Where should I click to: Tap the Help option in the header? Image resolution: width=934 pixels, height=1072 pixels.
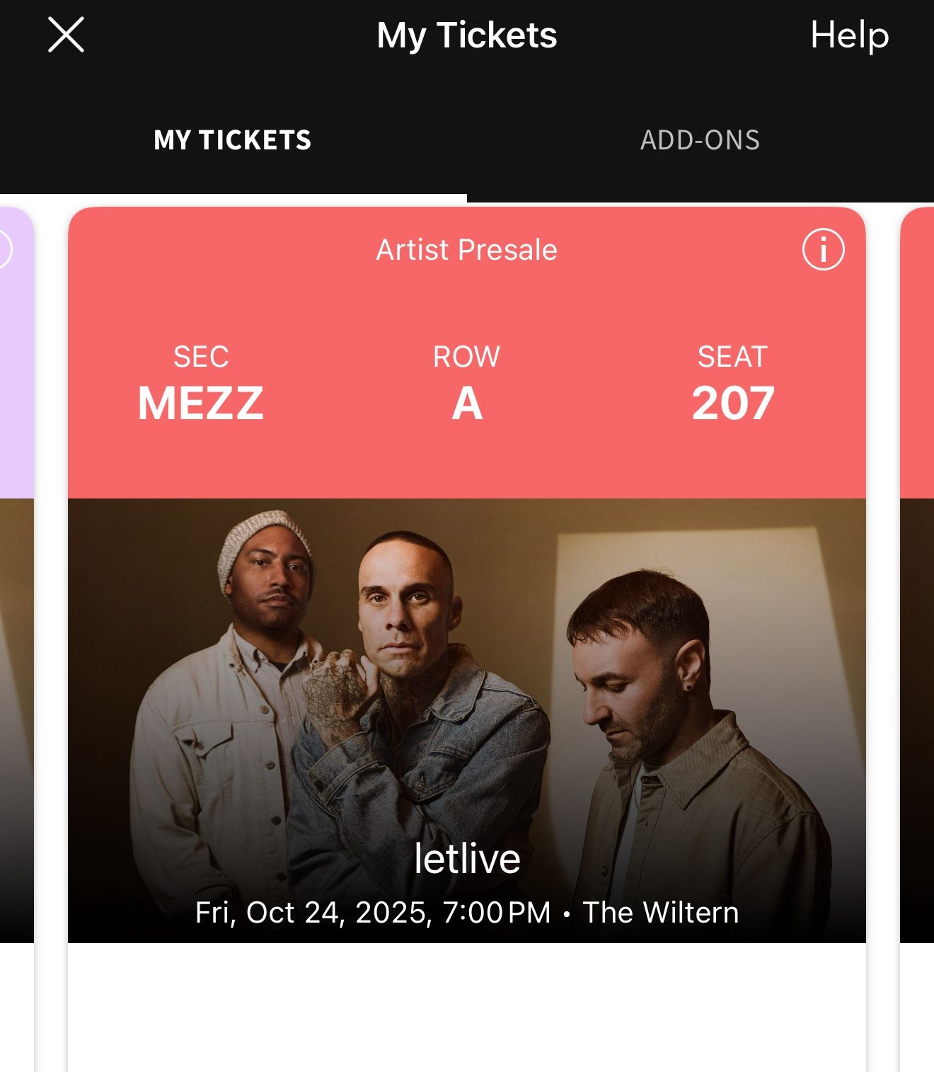[848, 35]
